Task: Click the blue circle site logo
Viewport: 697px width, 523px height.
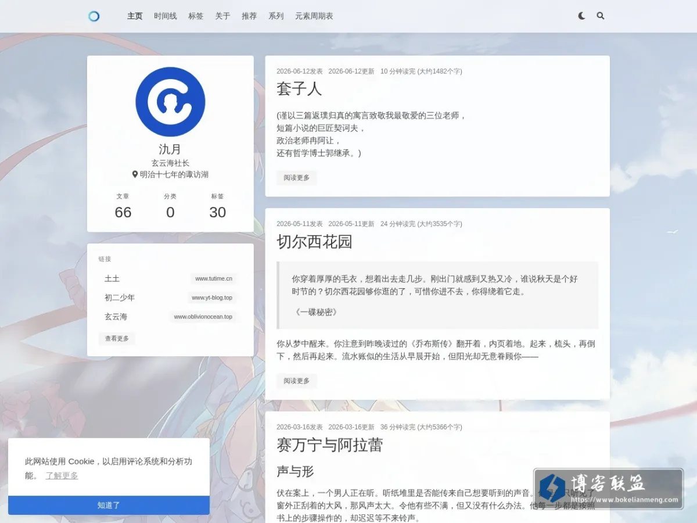Action: [x=94, y=16]
